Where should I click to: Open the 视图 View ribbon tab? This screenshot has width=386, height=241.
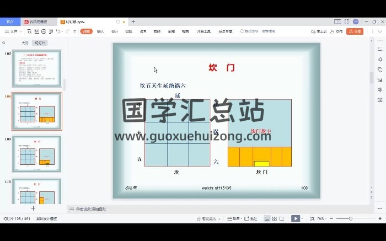click(x=185, y=31)
